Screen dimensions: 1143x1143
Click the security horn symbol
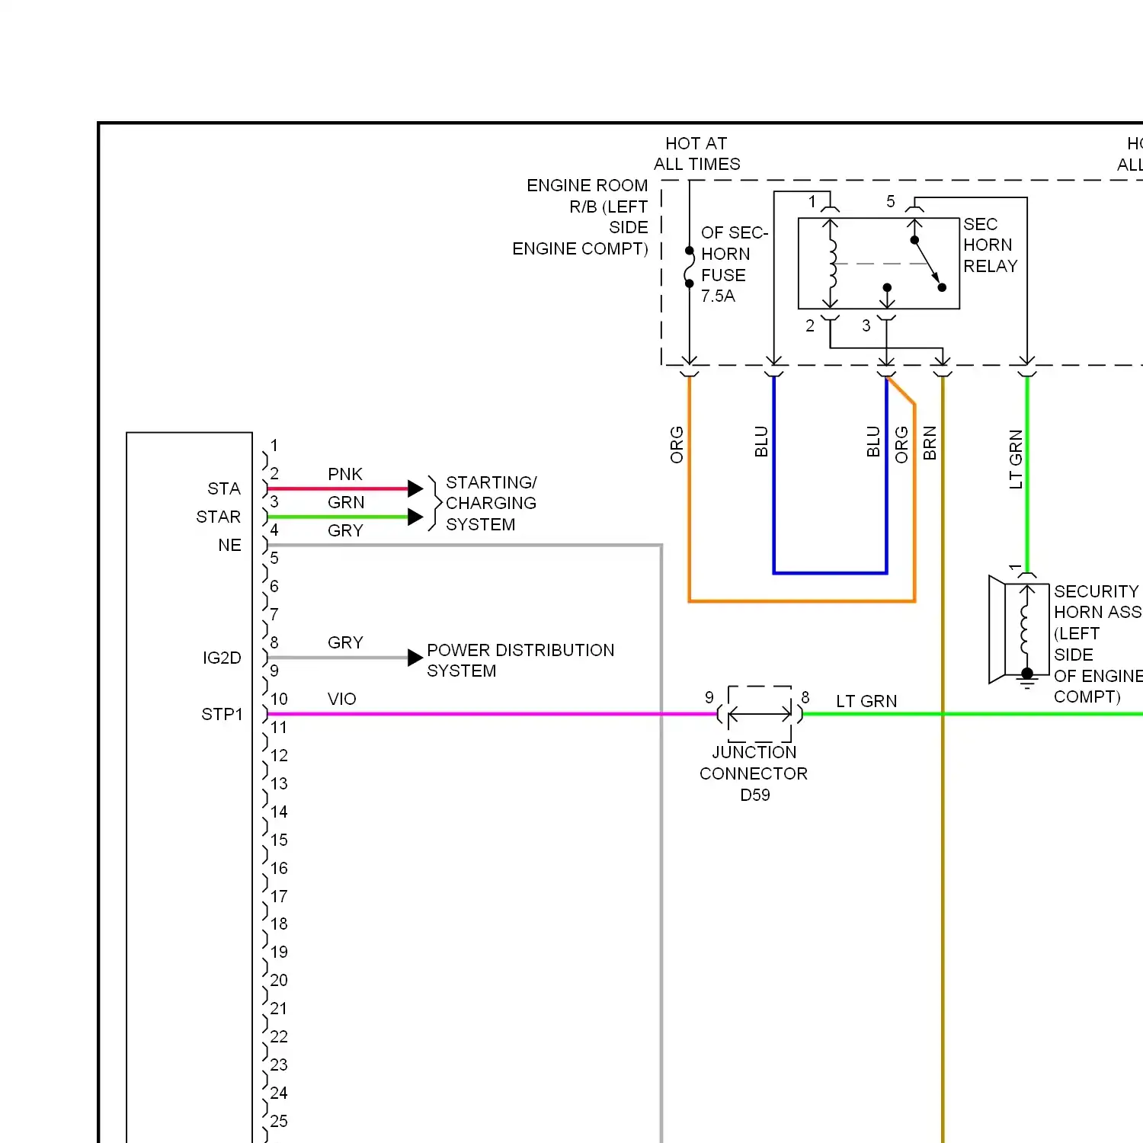click(x=1019, y=629)
